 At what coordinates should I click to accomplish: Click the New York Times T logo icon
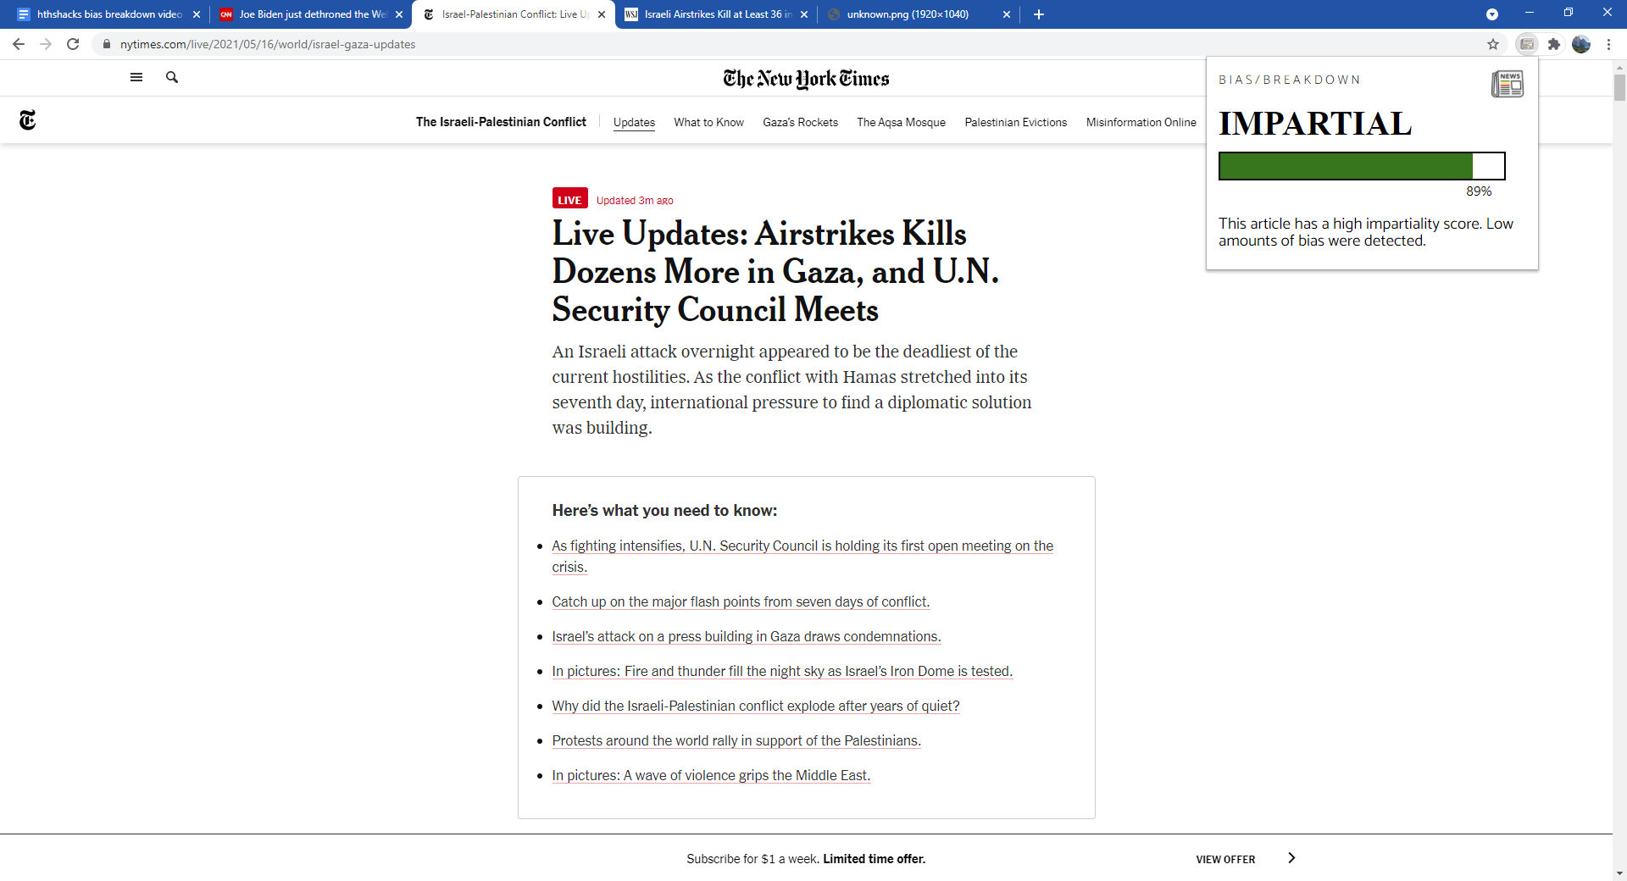click(x=28, y=120)
